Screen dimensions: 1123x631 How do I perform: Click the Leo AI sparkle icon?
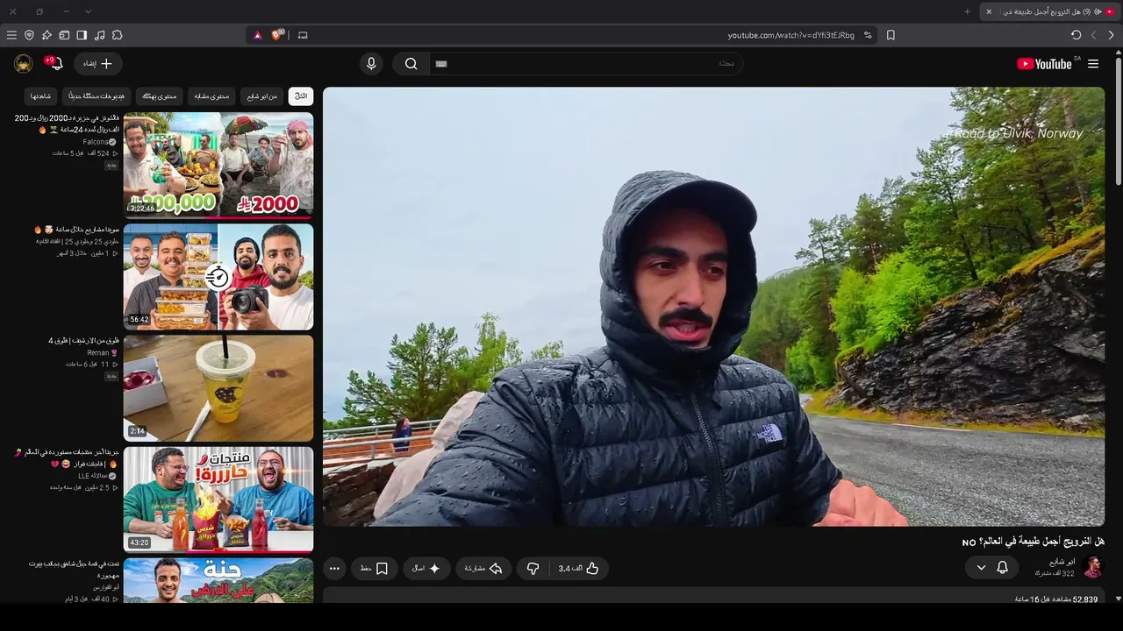[x=46, y=35]
